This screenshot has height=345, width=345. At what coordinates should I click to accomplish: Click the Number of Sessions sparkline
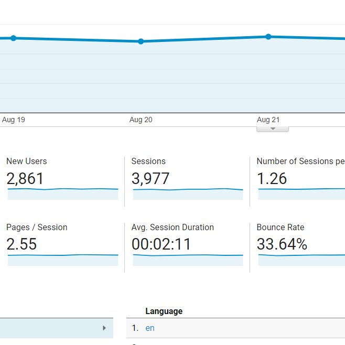coord(301,194)
